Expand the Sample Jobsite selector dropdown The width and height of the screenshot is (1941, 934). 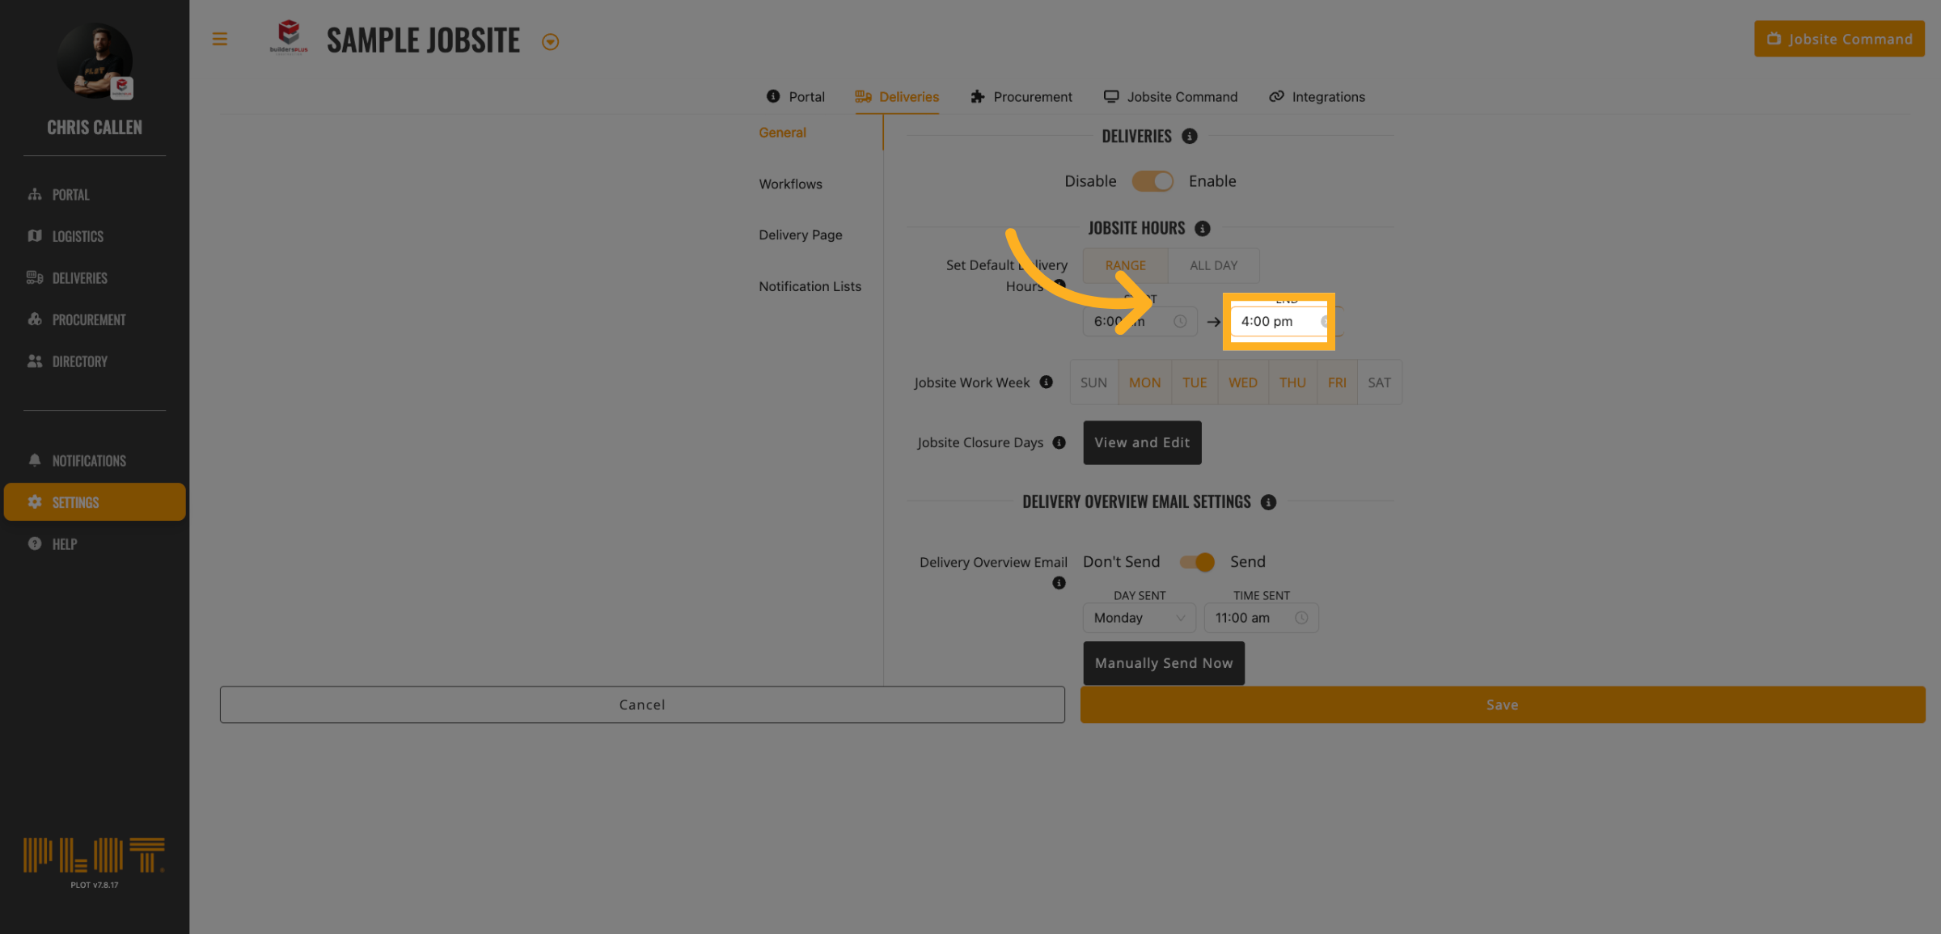coord(550,42)
